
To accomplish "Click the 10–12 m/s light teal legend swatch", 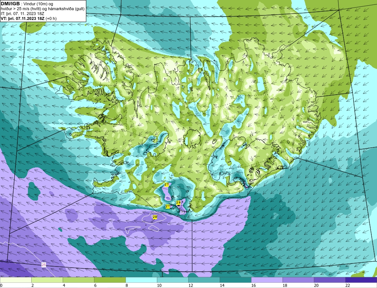I will tap(173, 280).
